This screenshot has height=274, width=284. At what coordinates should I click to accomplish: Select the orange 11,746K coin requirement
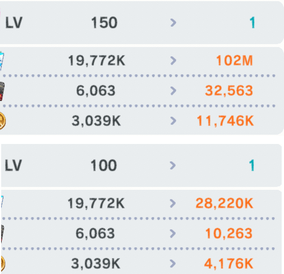[225, 121]
